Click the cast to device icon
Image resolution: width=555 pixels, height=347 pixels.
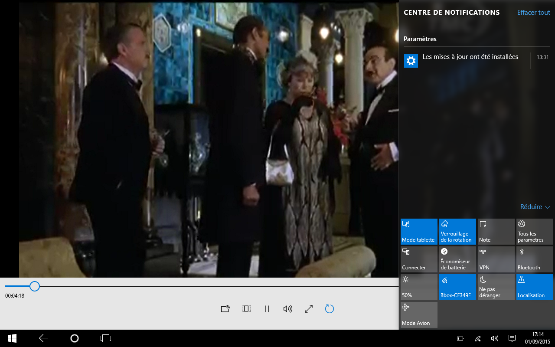click(x=225, y=309)
